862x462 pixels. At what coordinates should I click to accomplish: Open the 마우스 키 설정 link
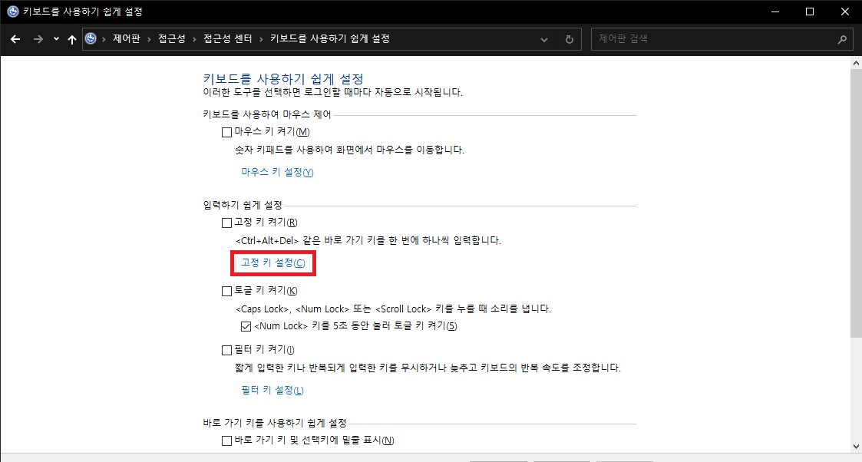pos(276,172)
